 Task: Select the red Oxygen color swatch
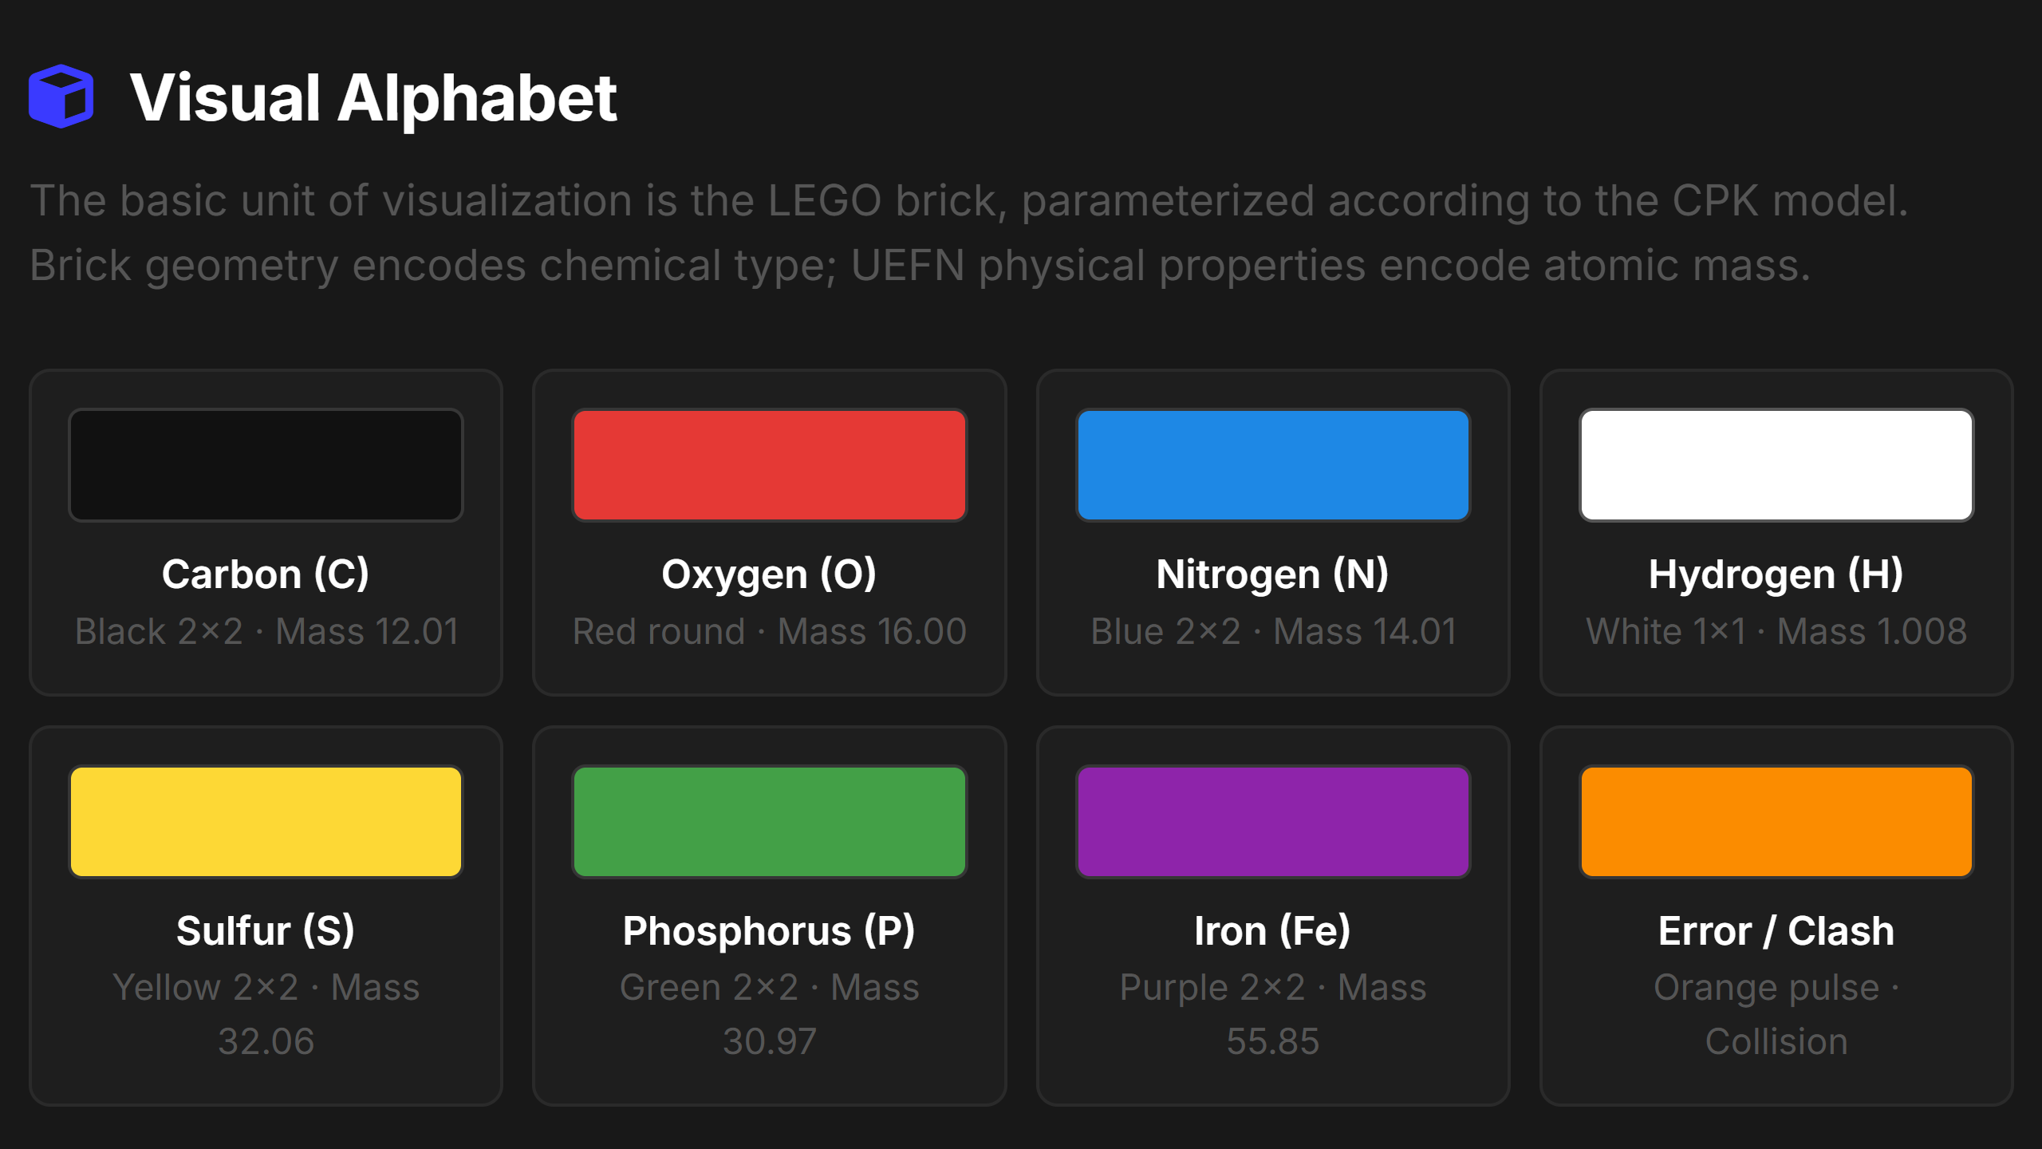point(770,465)
